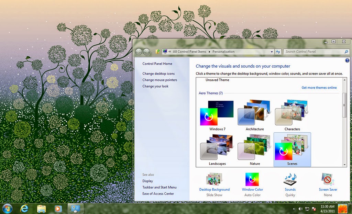Select the Scenes theme

point(292,150)
